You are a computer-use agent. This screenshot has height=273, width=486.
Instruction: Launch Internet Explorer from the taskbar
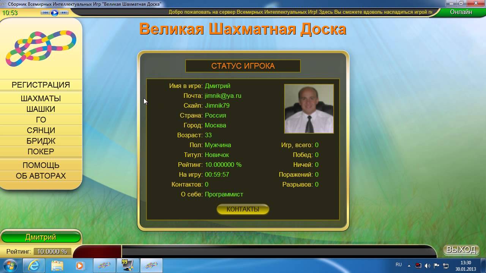[34, 265]
